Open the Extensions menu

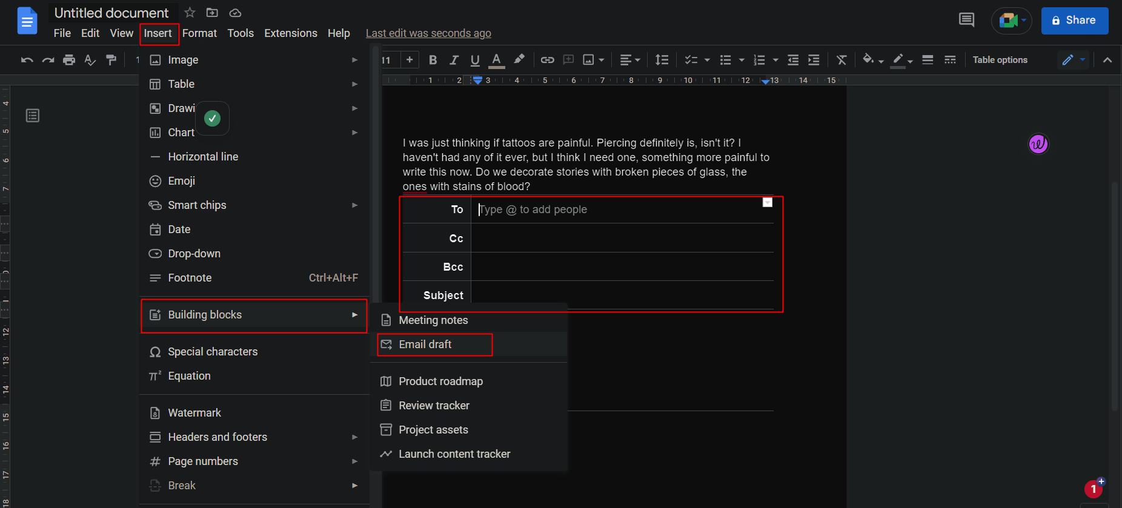point(291,33)
